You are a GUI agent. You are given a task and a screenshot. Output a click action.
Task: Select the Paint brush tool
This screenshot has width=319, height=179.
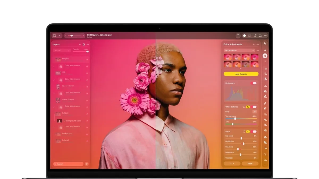point(265,86)
